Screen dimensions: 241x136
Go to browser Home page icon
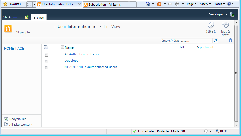(x=148, y=4)
